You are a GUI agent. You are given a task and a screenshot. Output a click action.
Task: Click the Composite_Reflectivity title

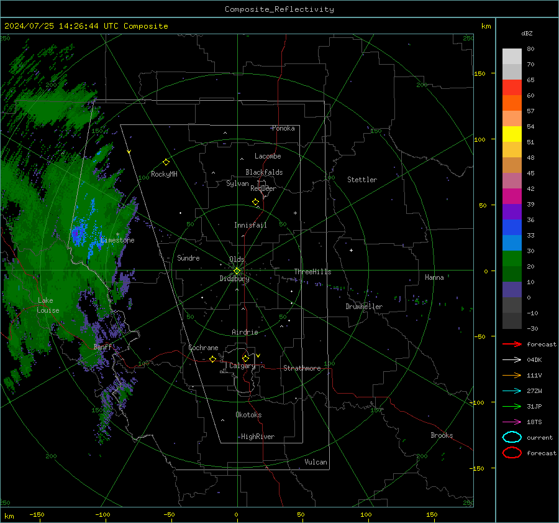point(279,9)
